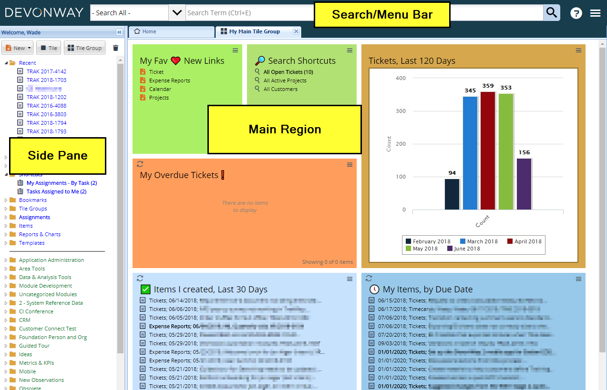Select the Templates folder

(x=32, y=243)
